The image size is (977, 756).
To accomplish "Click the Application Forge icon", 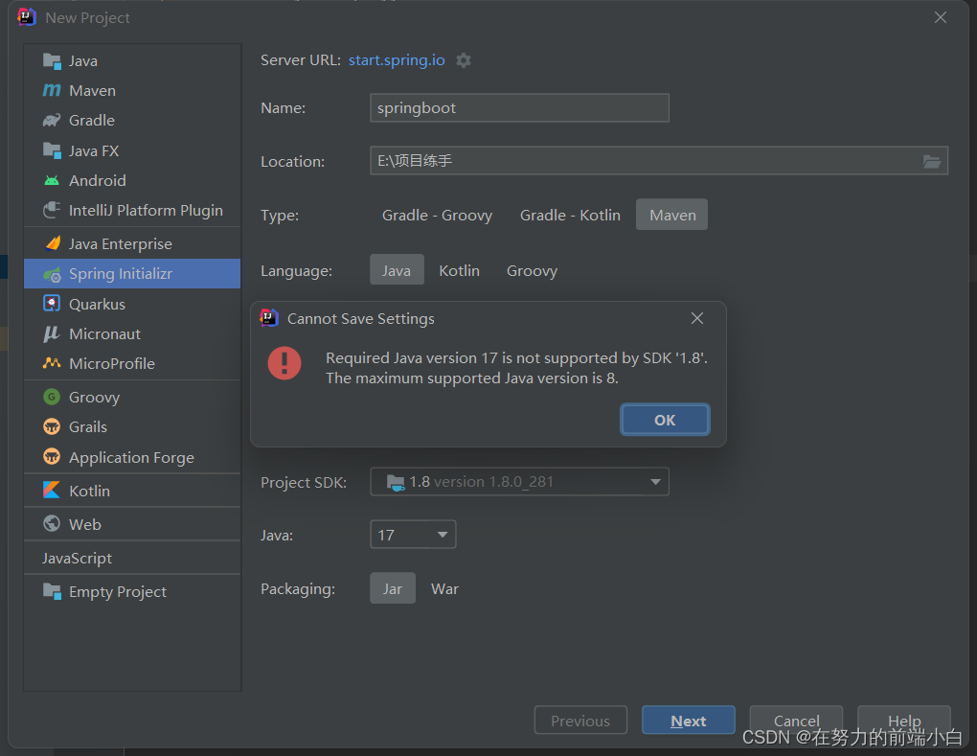I will [52, 457].
